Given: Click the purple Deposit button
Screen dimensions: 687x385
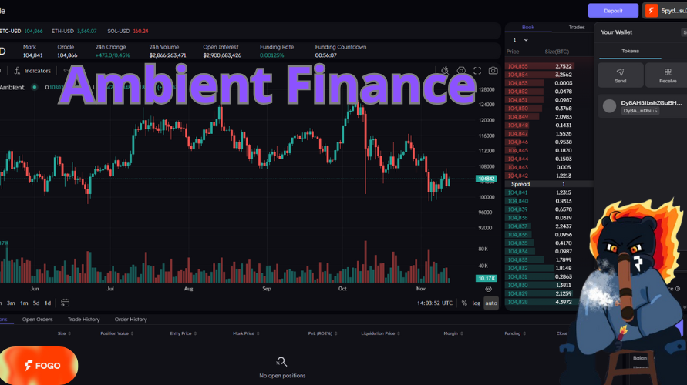Looking at the screenshot, I should click(613, 11).
